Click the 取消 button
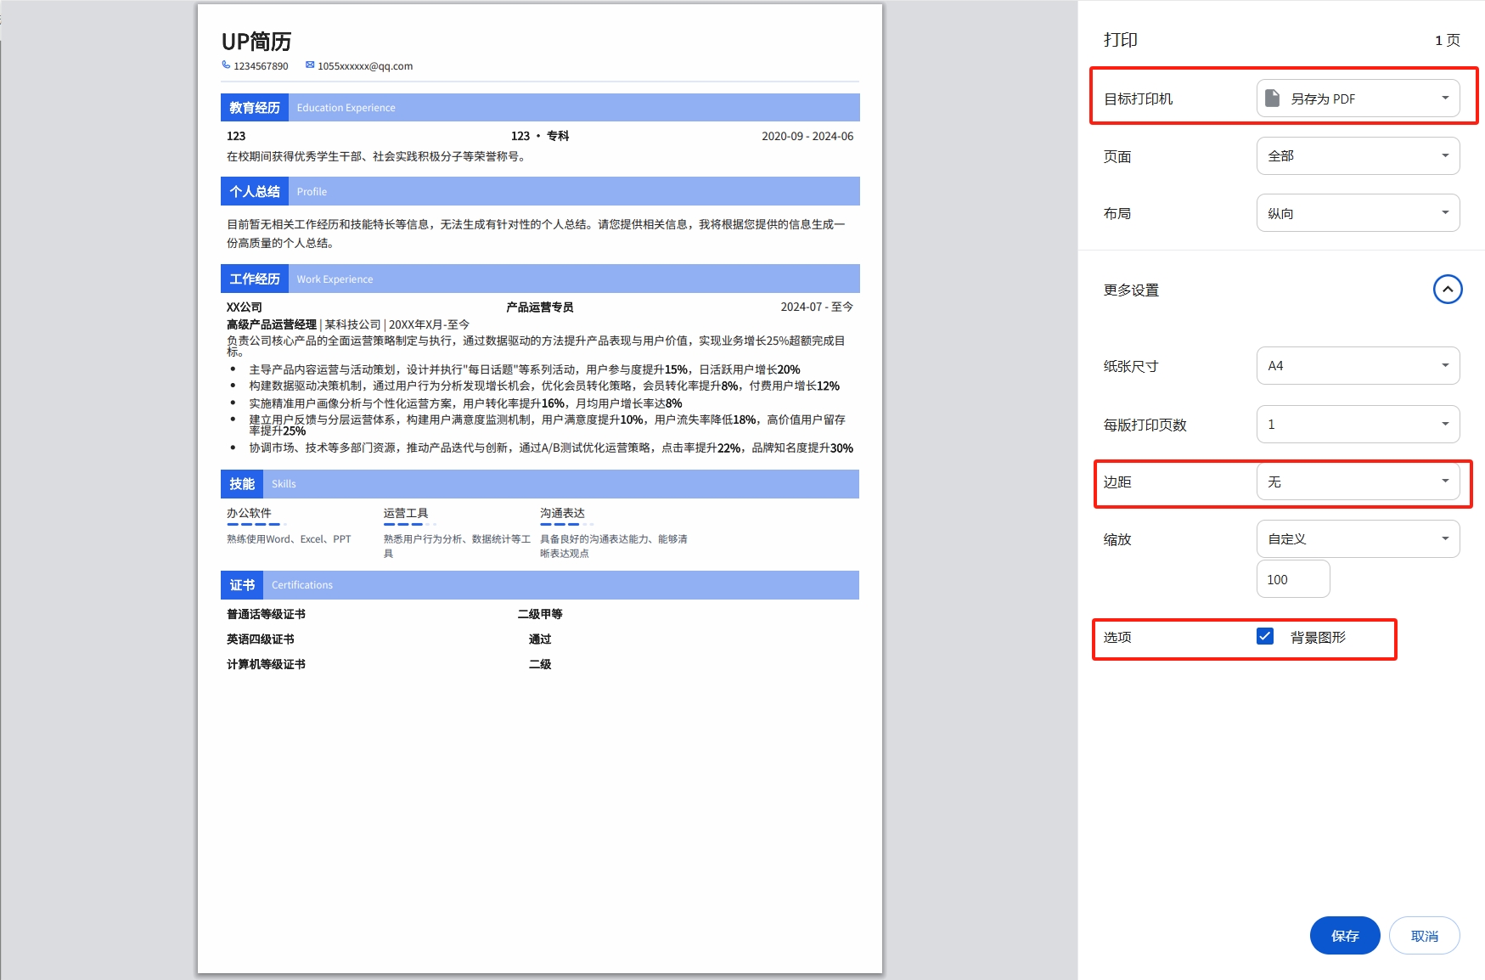The height and width of the screenshot is (980, 1485). pyautogui.click(x=1424, y=936)
